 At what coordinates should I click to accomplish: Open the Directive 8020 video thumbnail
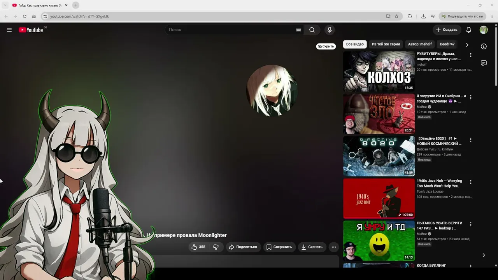tap(379, 156)
